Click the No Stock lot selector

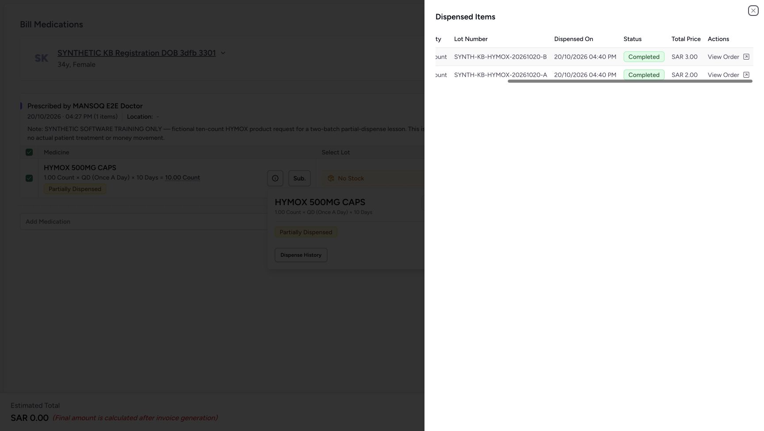point(372,178)
